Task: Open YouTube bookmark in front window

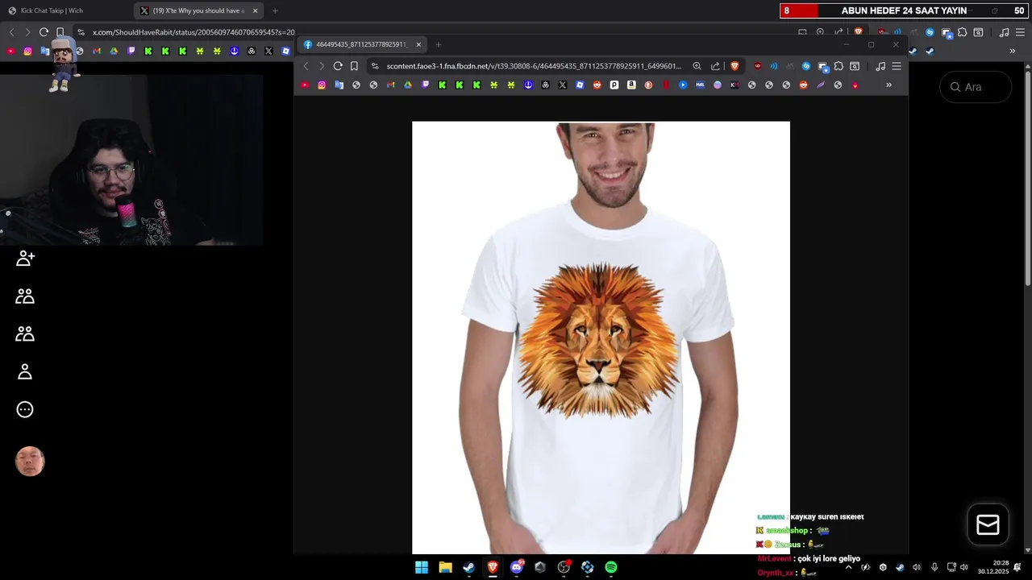Action: 305,85
